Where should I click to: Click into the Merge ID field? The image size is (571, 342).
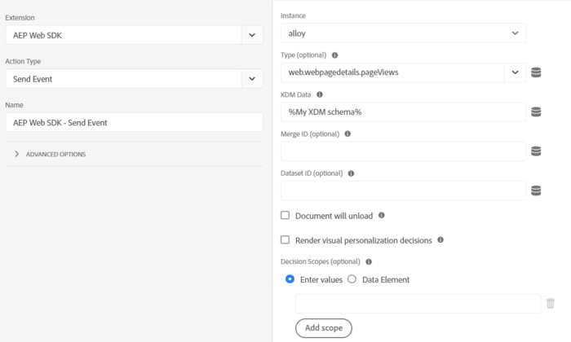coord(403,151)
